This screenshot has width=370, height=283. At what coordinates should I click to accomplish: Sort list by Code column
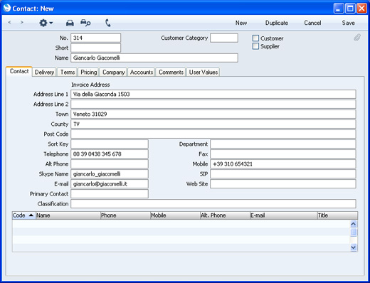pos(23,215)
